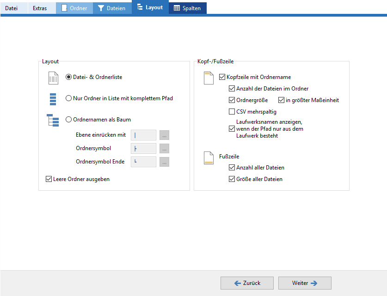Click the footer page icon next to Fußzeile
The width and height of the screenshot is (387, 296).
[x=209, y=158]
